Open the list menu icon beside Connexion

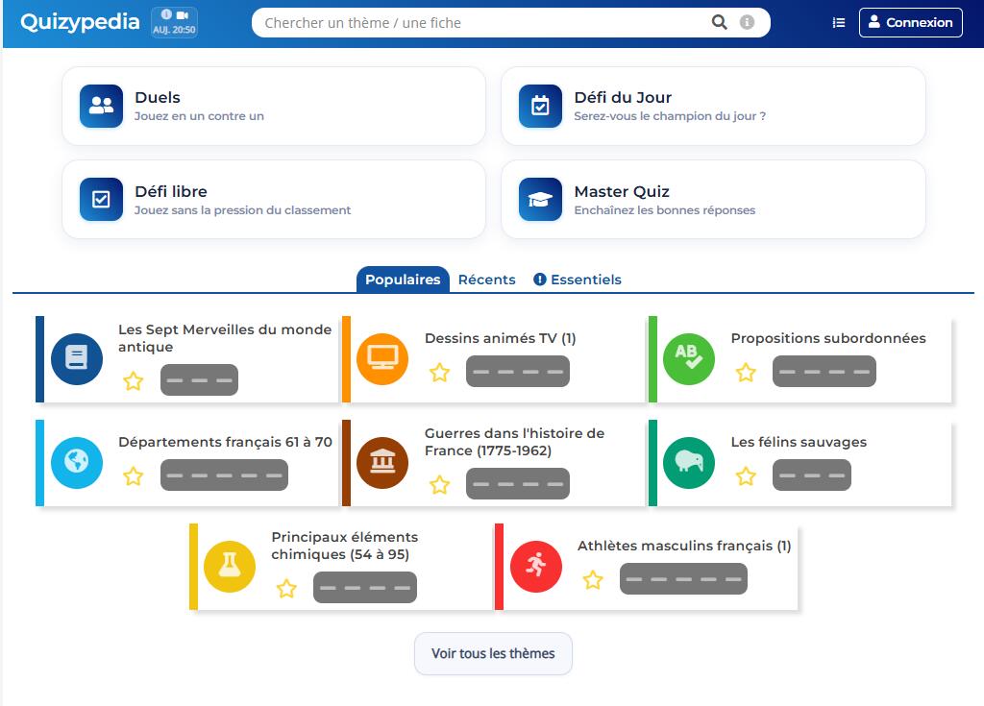[838, 23]
